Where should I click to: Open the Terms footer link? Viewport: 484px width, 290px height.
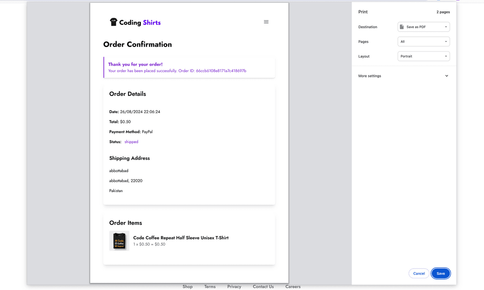[210, 287]
